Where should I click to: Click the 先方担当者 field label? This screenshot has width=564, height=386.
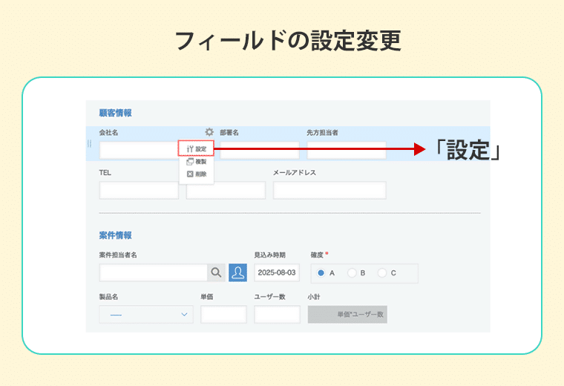pos(322,132)
